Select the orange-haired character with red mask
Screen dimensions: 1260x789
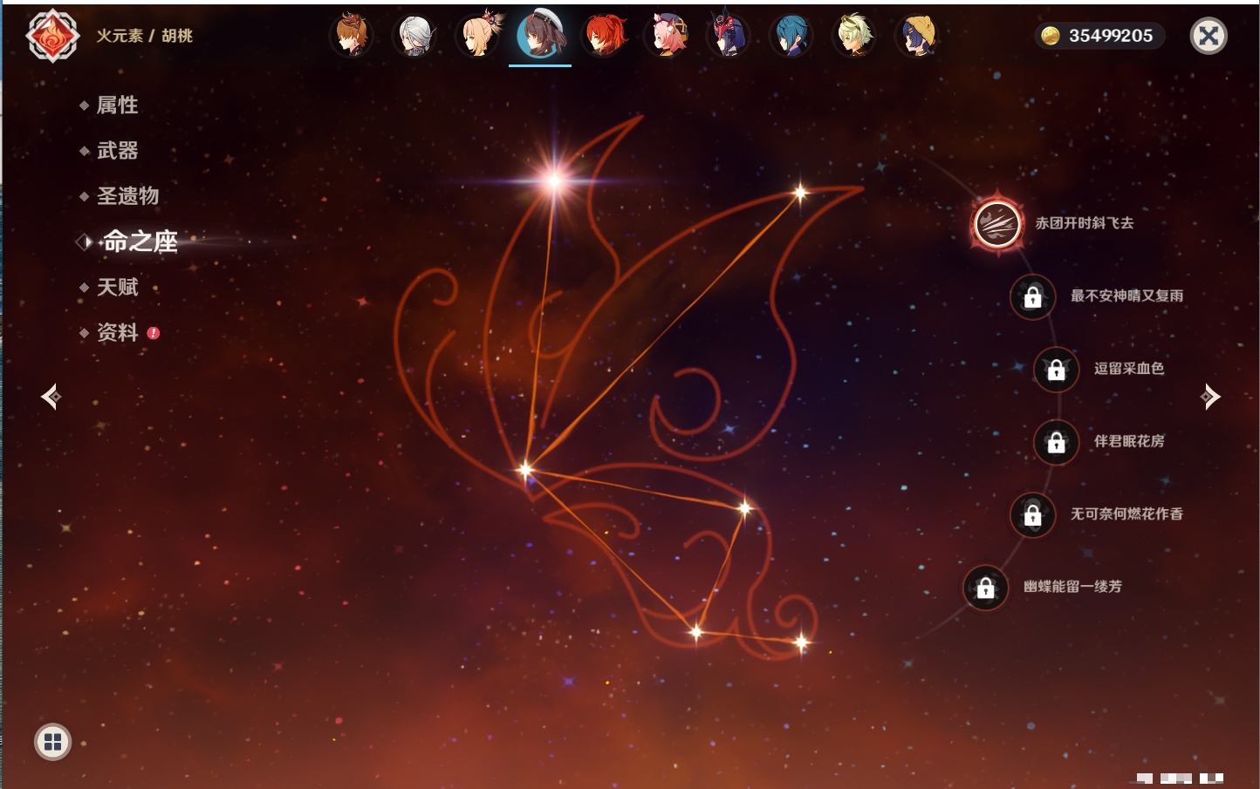(x=353, y=36)
